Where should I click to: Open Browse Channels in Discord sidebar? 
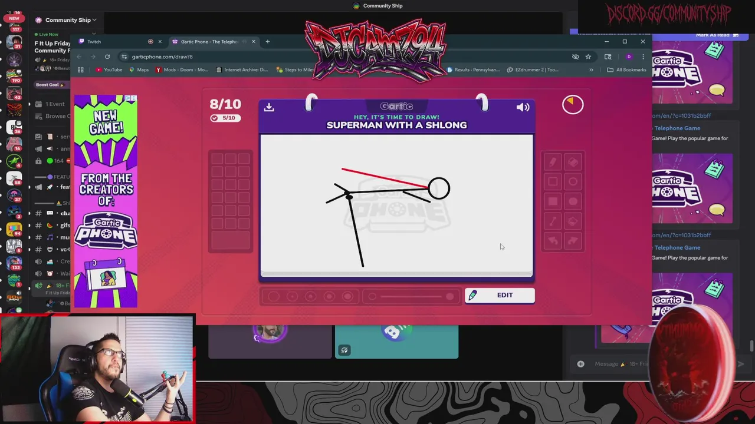pyautogui.click(x=52, y=116)
